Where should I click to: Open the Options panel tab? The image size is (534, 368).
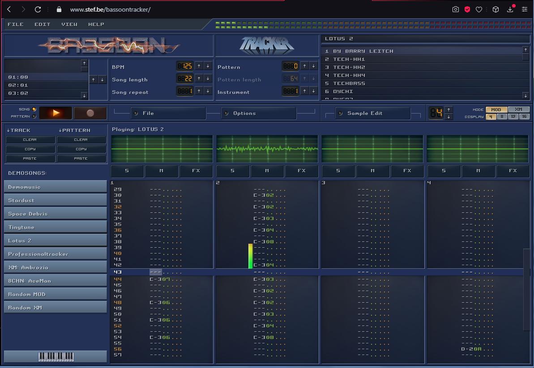coord(259,113)
